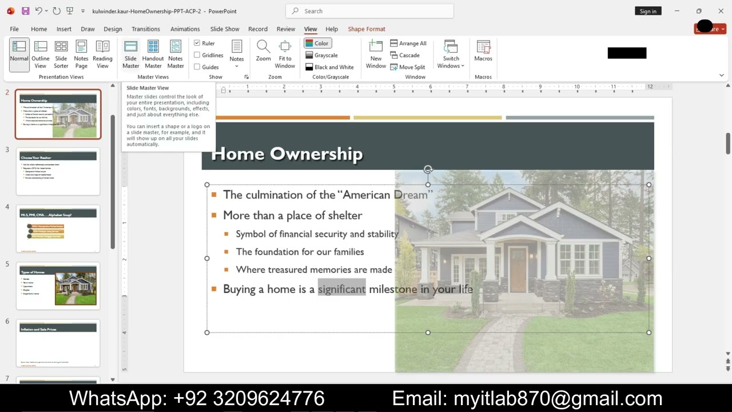The width and height of the screenshot is (732, 412).
Task: Open the Help tab
Action: [x=332, y=29]
